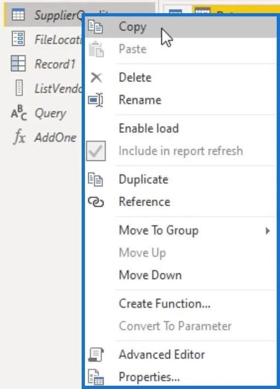280x389 pixels.
Task: Select the ListVendor query in pane
Action: point(43,88)
